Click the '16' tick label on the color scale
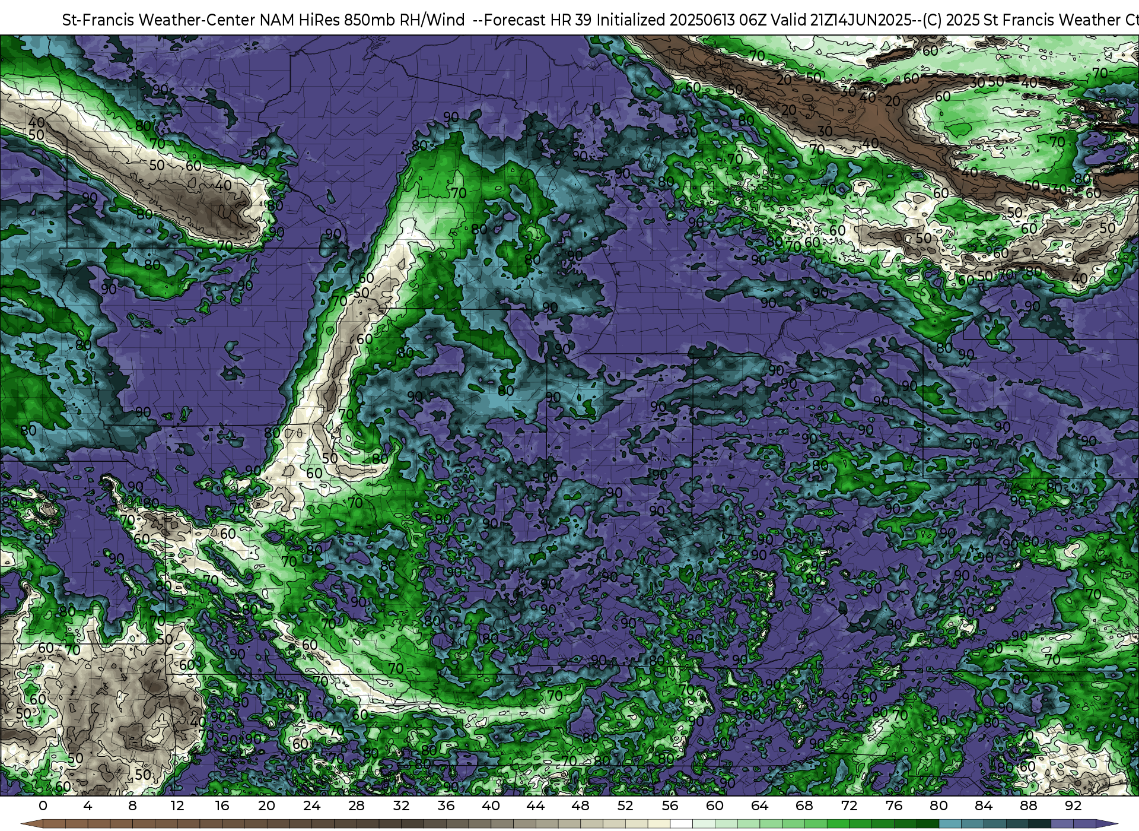Image resolution: width=1139 pixels, height=831 pixels. coord(222,805)
